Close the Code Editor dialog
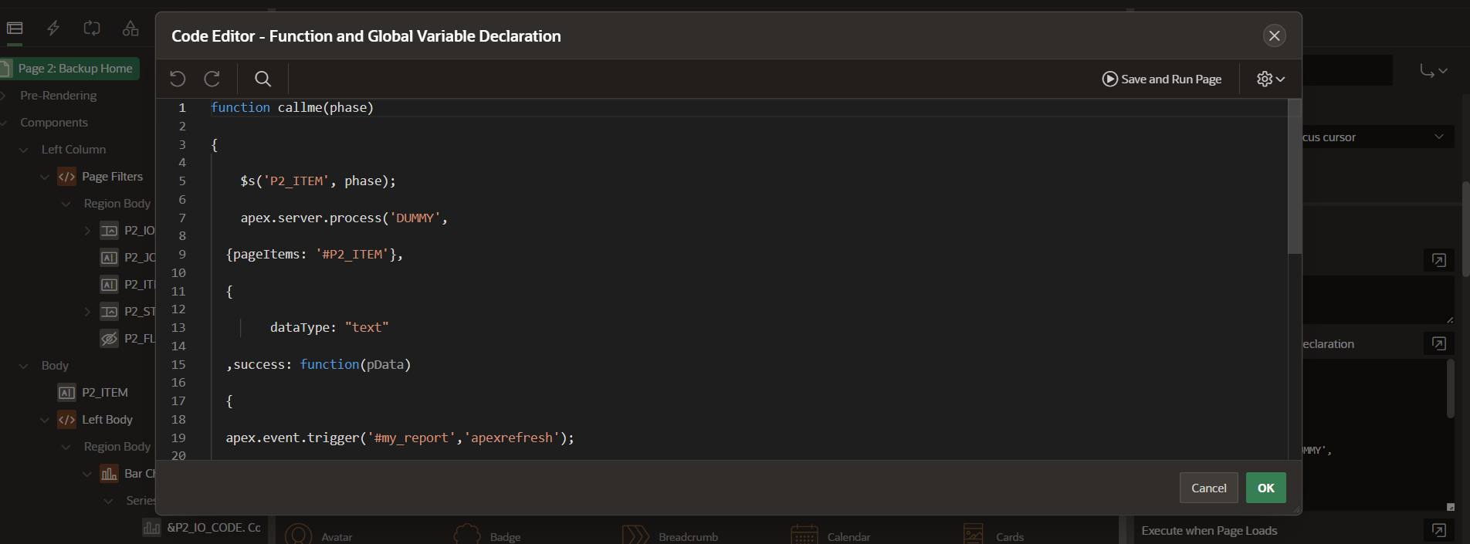Image resolution: width=1470 pixels, height=544 pixels. (1275, 35)
